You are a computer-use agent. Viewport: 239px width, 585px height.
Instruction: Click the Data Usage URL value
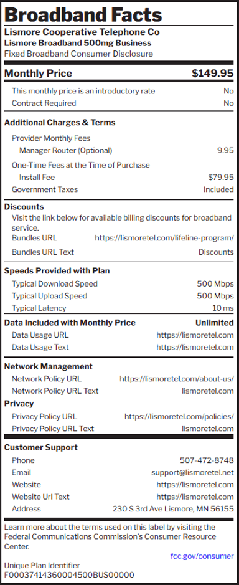click(195, 335)
